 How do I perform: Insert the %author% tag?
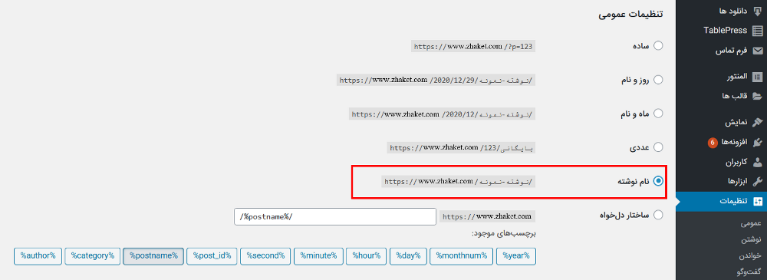38,256
